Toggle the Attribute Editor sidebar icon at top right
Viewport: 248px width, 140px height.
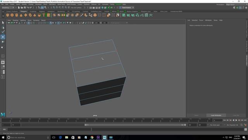coord(240,8)
